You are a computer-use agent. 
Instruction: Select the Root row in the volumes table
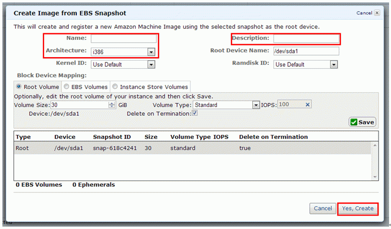192,148
